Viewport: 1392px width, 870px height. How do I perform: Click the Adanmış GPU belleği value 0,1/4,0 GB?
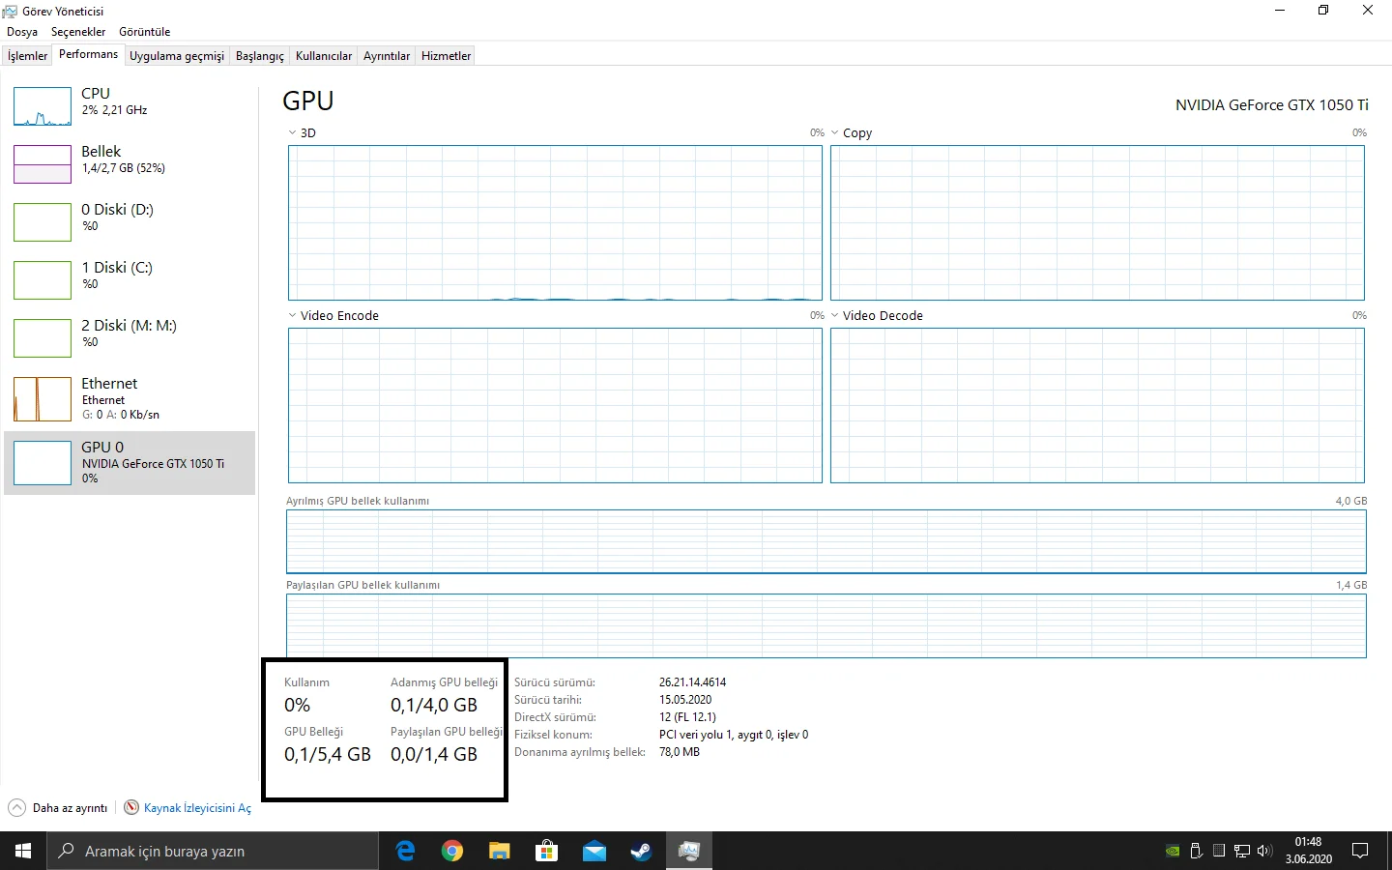coord(434,706)
